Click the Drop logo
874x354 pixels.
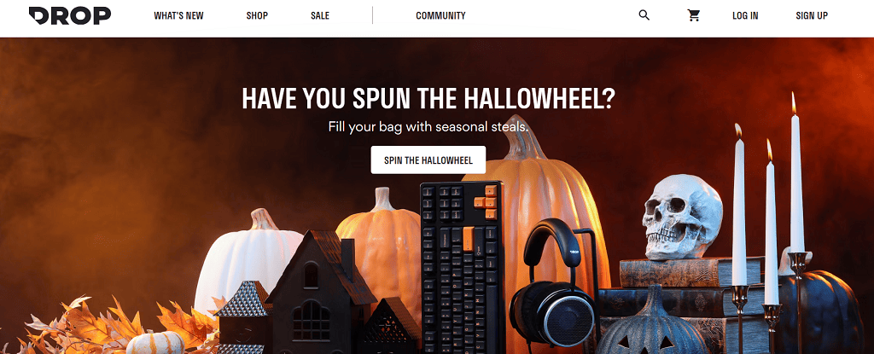coord(70,15)
